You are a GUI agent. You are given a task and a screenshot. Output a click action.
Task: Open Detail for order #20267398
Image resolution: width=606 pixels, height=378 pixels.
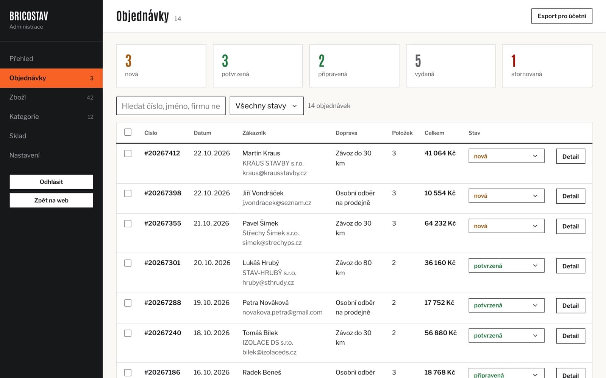[570, 196]
